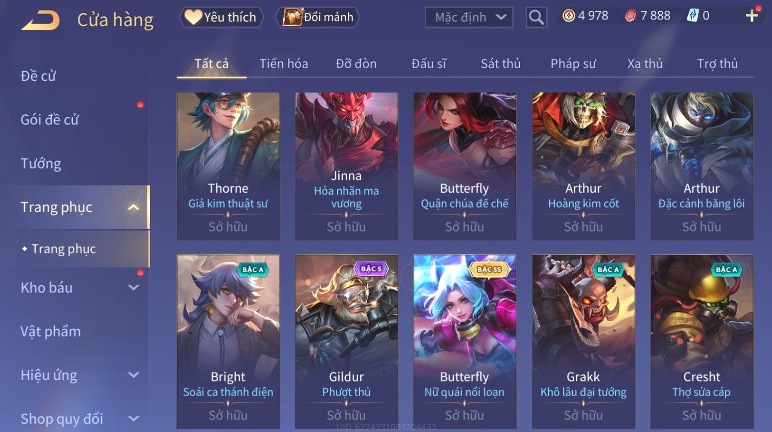Screen dimensions: 772x432
Task: Open the search magnifier icon
Action: pyautogui.click(x=536, y=17)
